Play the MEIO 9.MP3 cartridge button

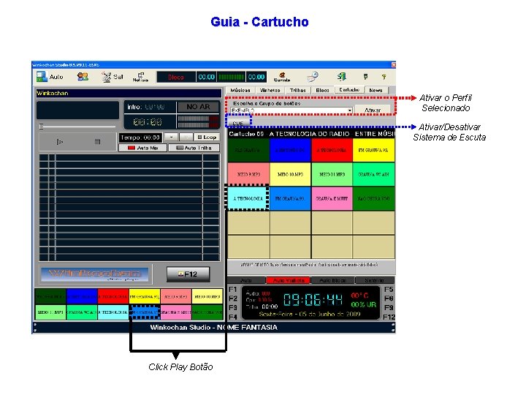pyautogui.click(x=248, y=174)
